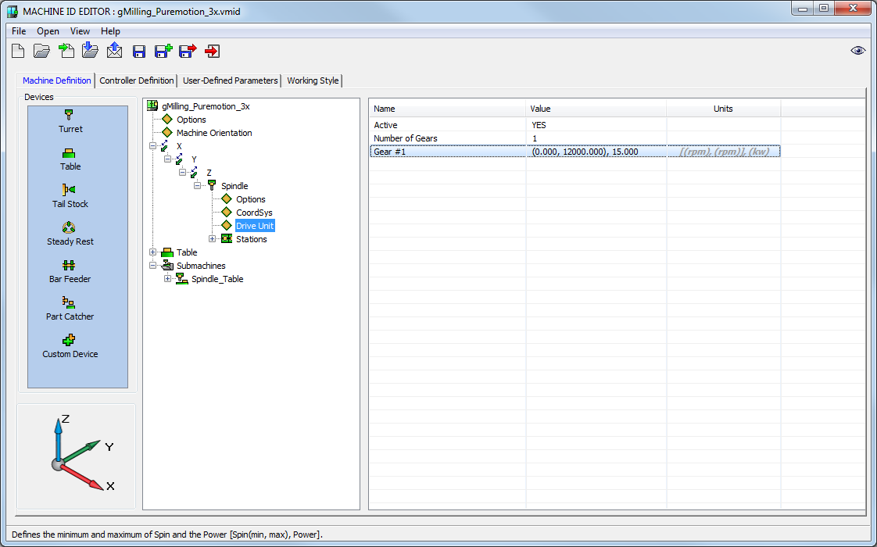Click the floppy icon with red arrow
Viewport: 877px width, 547px height.
188,52
